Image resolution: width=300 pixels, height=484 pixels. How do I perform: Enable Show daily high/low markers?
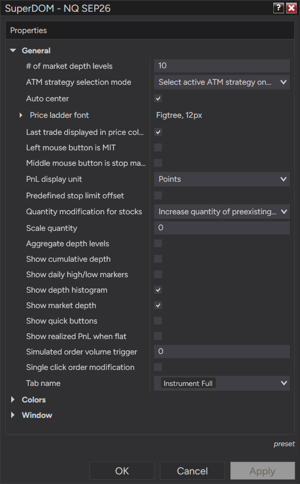pos(158,275)
